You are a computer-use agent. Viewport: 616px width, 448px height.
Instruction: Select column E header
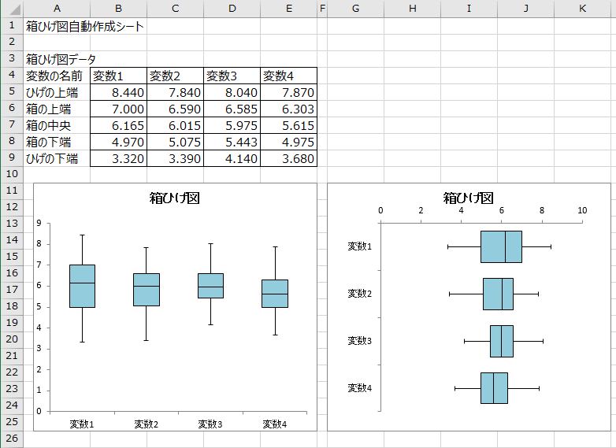pos(289,9)
